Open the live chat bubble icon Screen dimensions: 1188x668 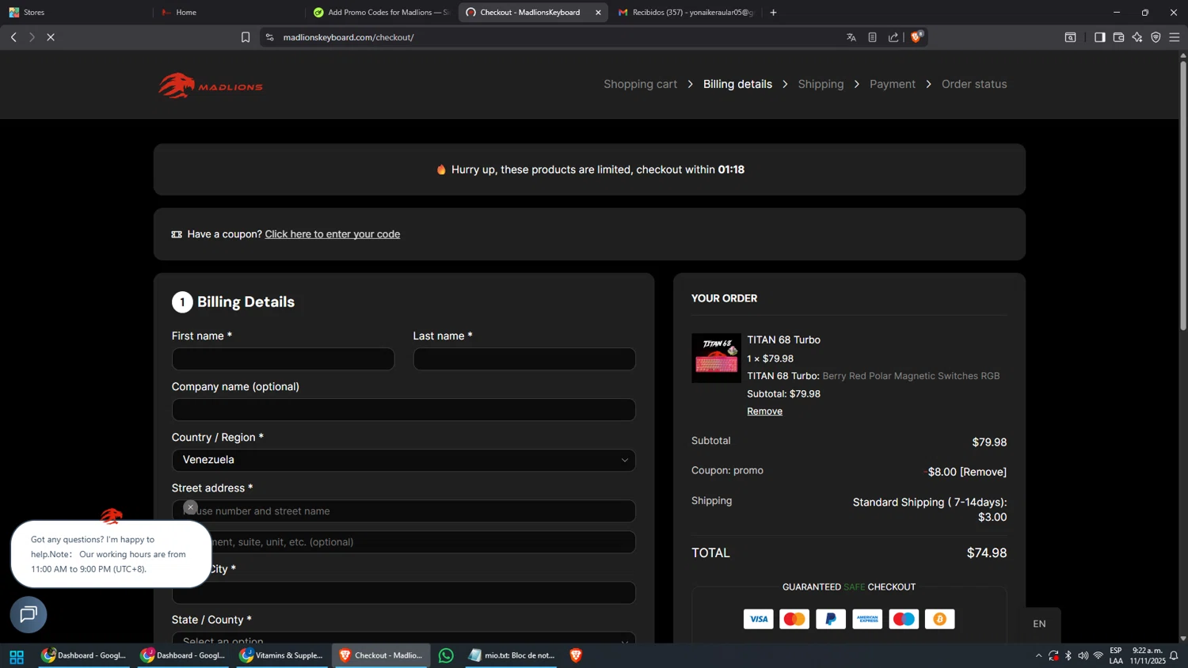pos(29,614)
